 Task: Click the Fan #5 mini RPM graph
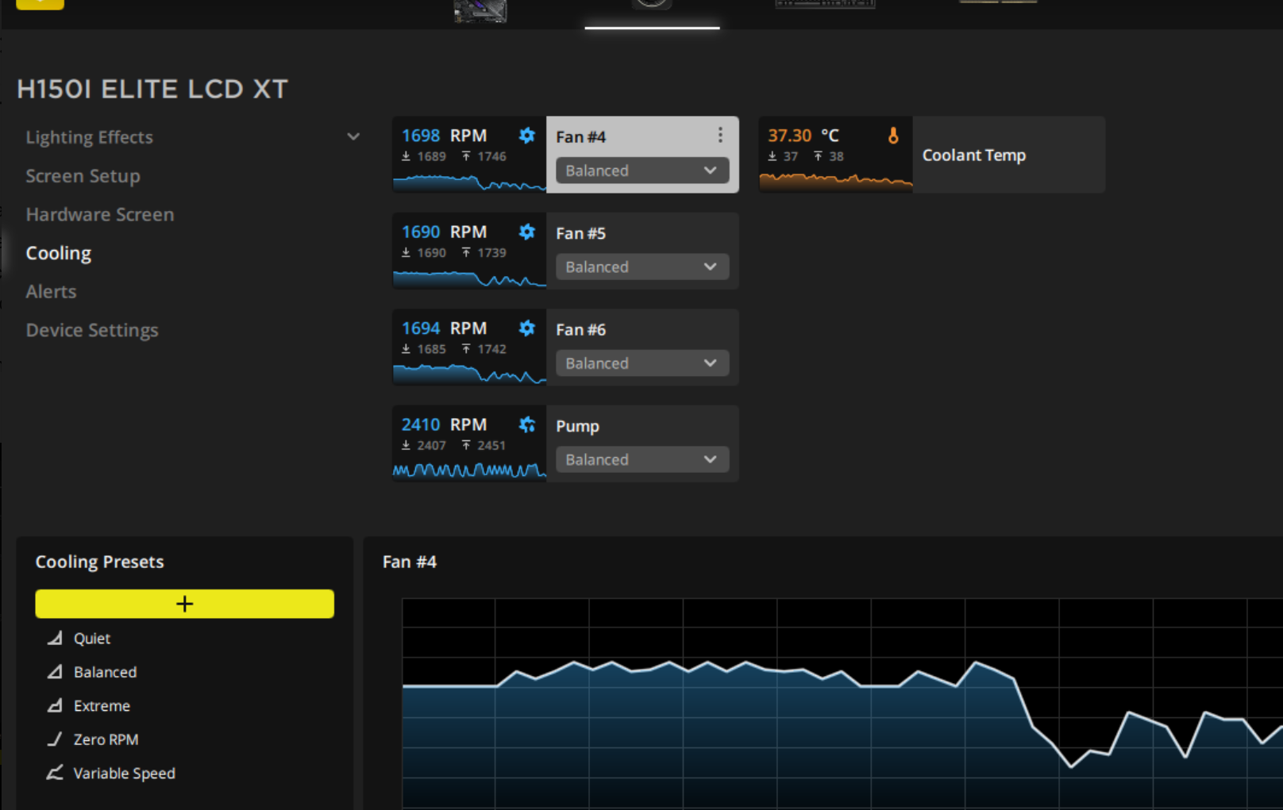pos(469,278)
